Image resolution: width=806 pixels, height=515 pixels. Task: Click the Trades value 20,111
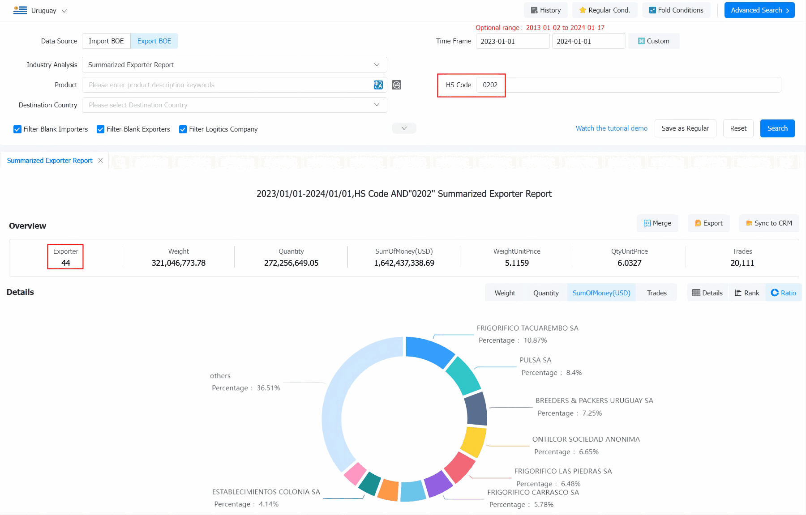click(x=742, y=263)
